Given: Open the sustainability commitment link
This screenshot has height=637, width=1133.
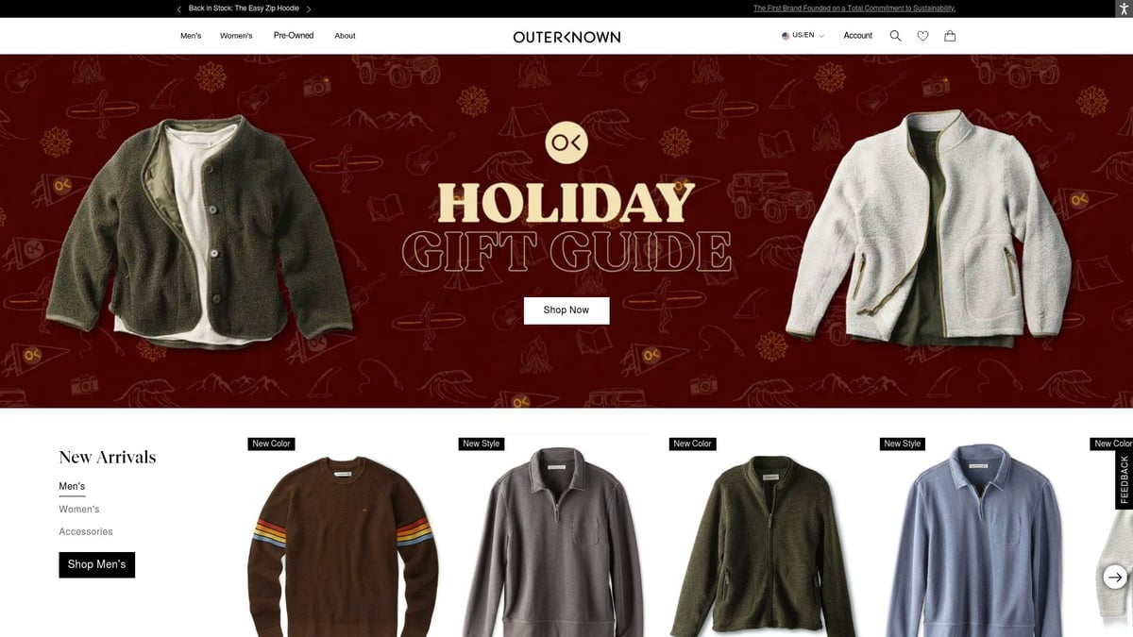Looking at the screenshot, I should pos(854,8).
